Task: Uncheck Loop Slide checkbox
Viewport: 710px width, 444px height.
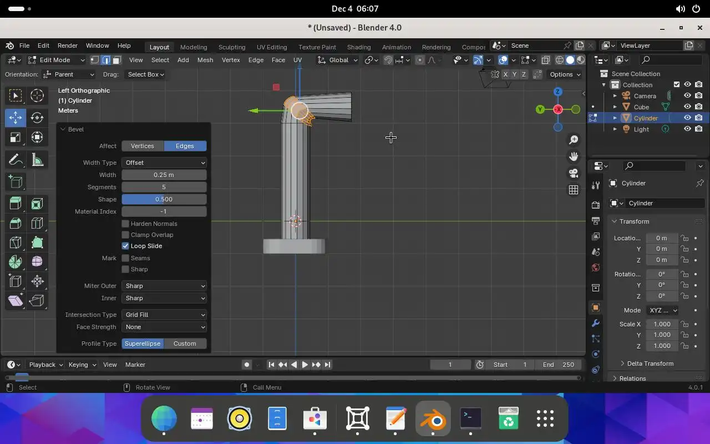Action: pyautogui.click(x=125, y=246)
